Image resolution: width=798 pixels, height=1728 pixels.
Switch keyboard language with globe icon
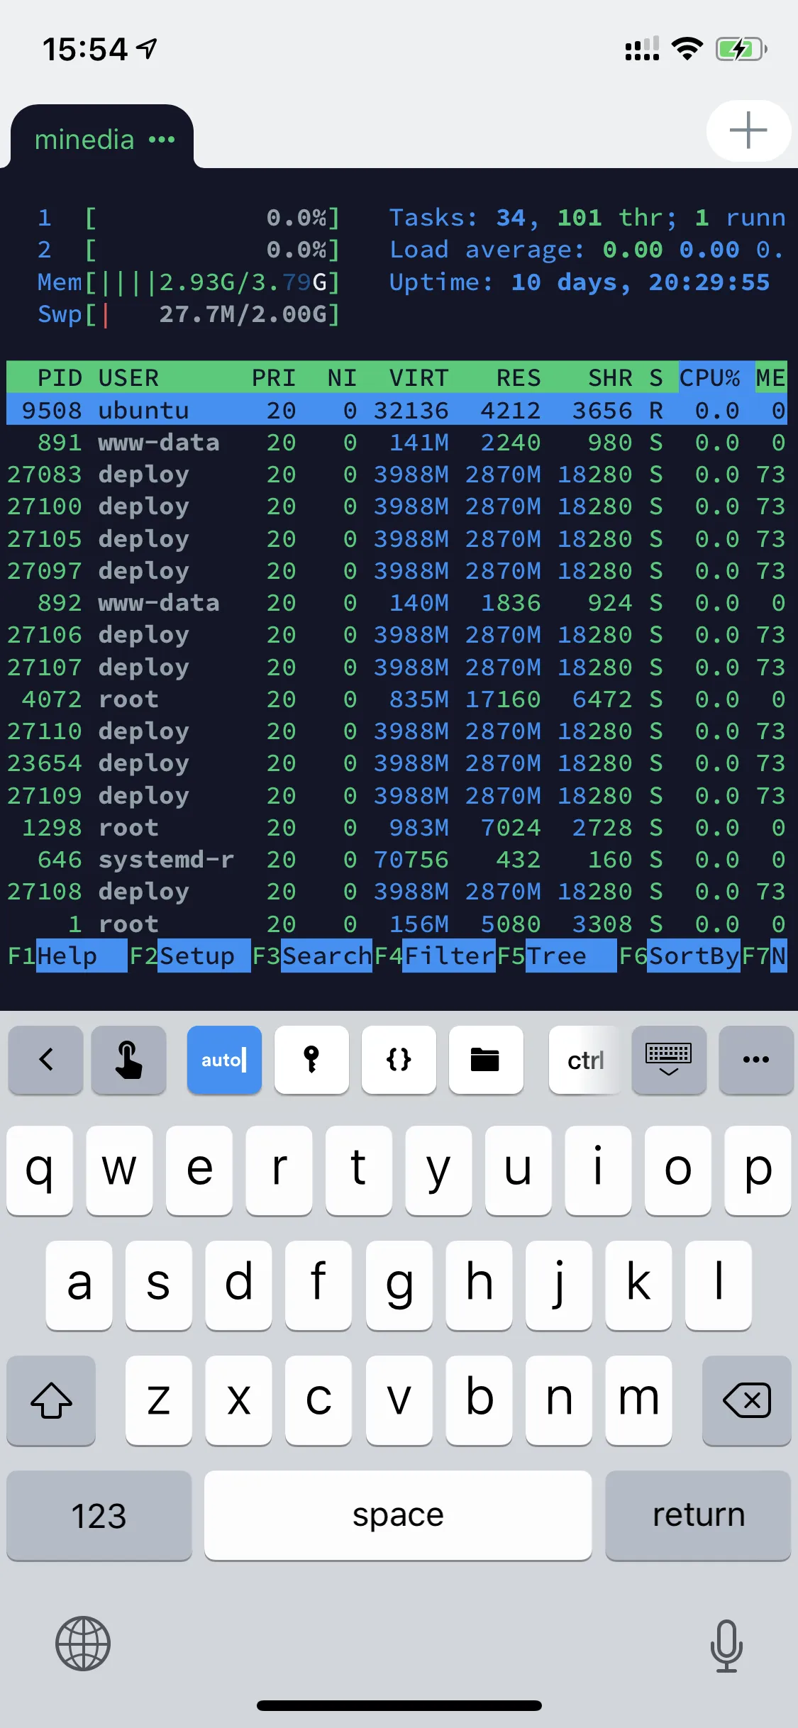click(x=83, y=1643)
